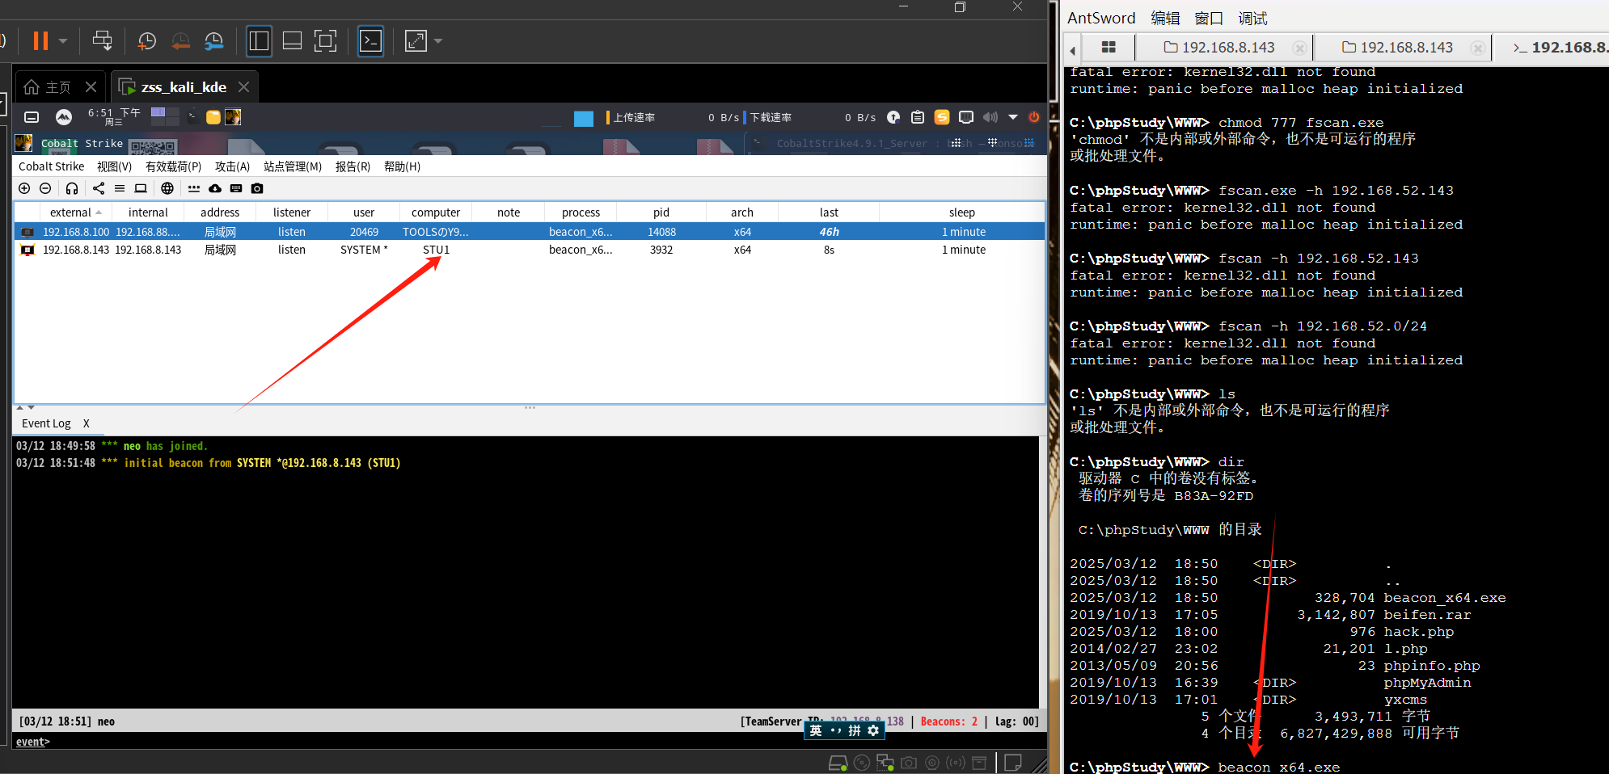Viewport: 1609px width, 774px height.
Task: Sort sessions by the pid column header
Action: click(x=661, y=212)
